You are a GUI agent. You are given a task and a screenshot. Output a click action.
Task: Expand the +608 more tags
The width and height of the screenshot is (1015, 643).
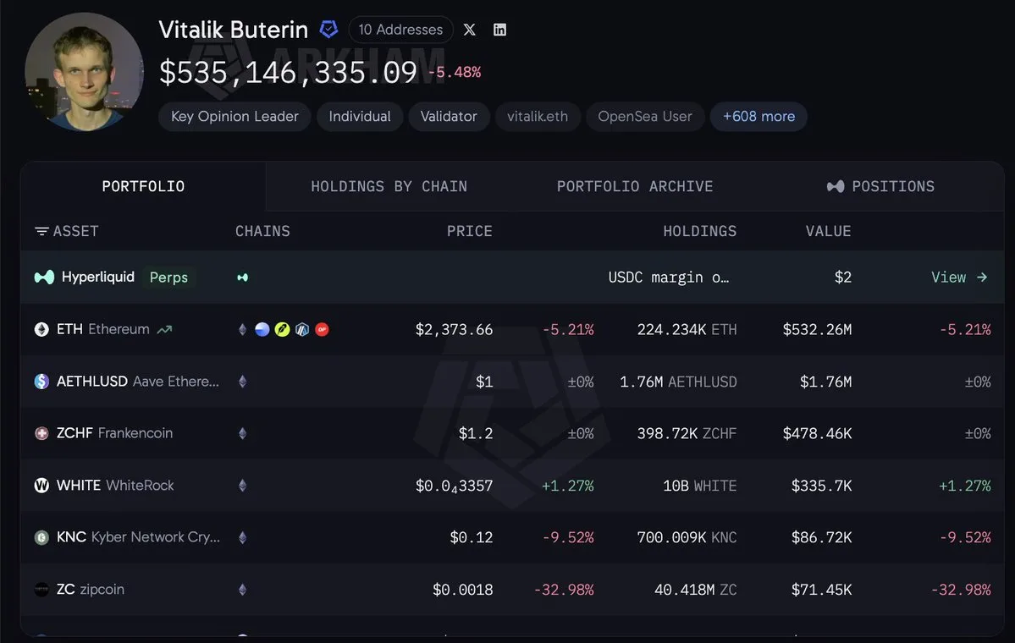click(758, 117)
